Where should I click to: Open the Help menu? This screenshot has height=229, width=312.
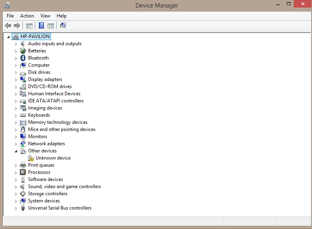(61, 16)
